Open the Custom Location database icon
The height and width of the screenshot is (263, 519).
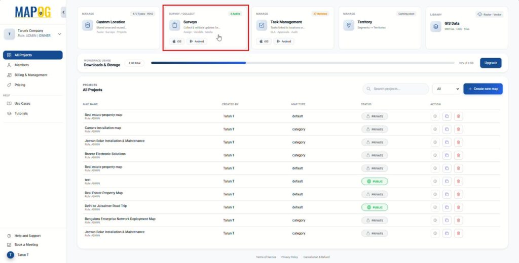pos(87,25)
